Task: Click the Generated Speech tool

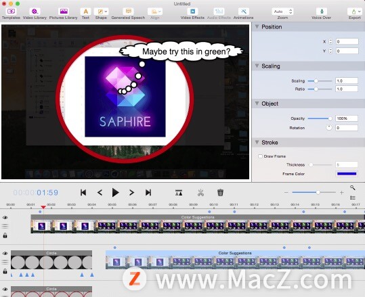Action: [128, 14]
